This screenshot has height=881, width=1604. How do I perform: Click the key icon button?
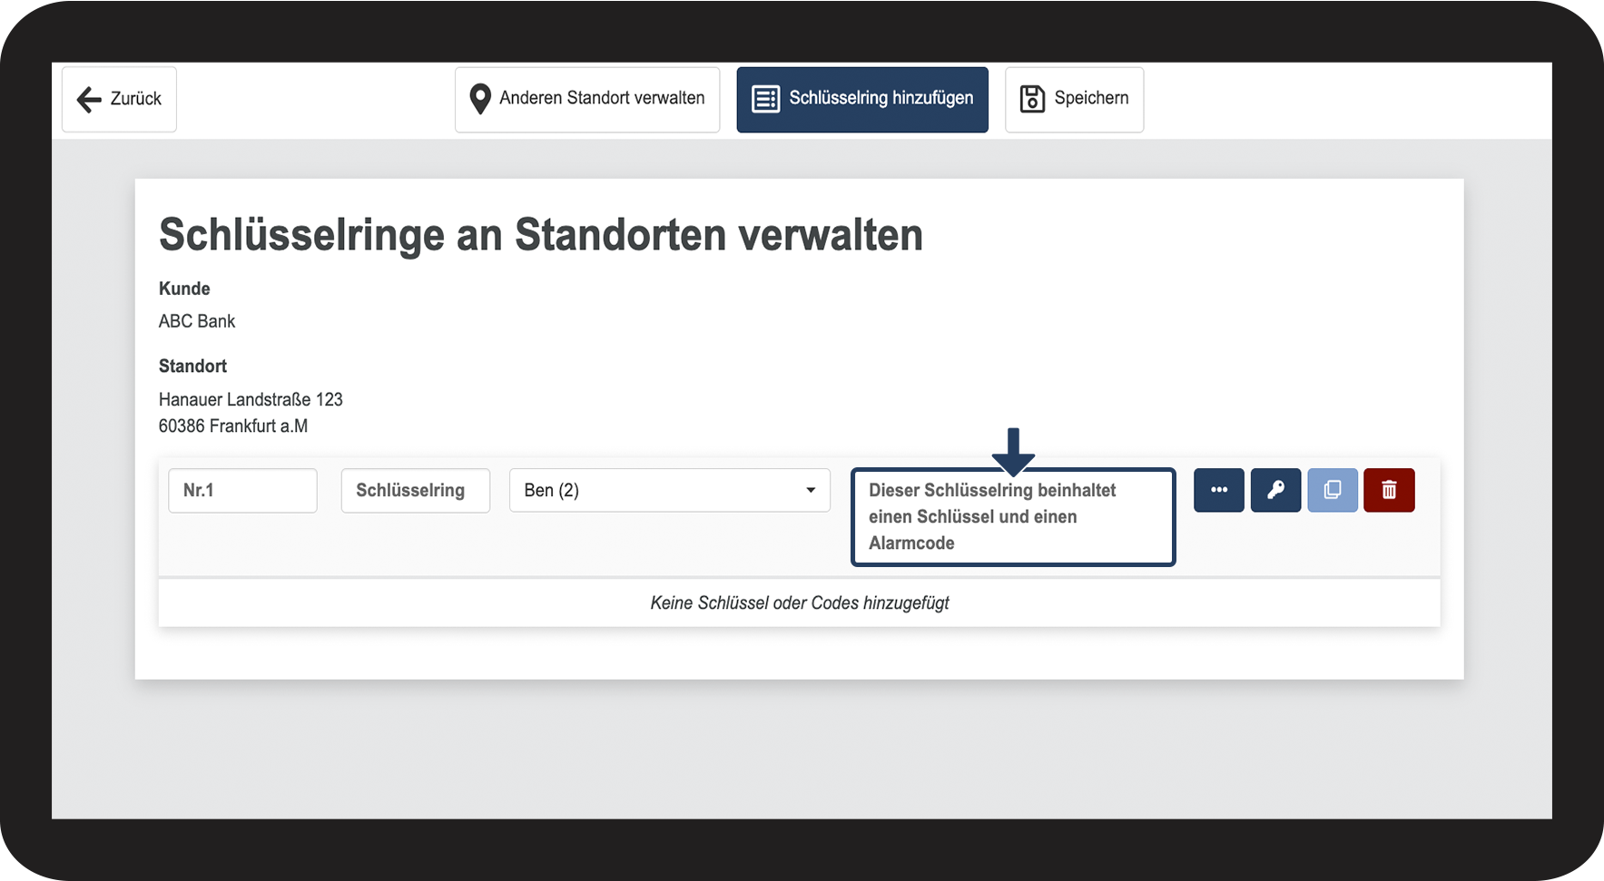click(1275, 490)
